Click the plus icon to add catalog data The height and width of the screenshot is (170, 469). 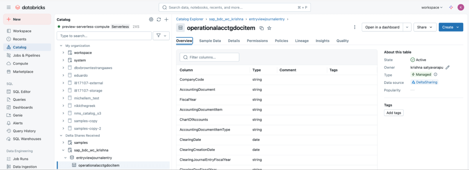tap(166, 19)
